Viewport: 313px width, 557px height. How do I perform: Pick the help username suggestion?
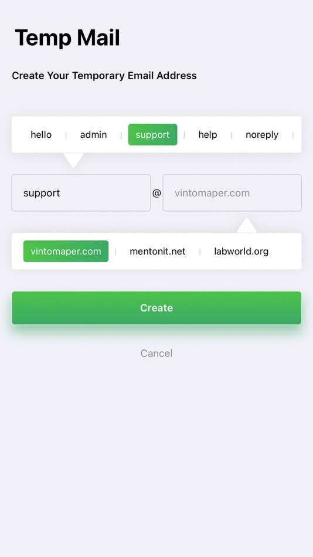(207, 135)
